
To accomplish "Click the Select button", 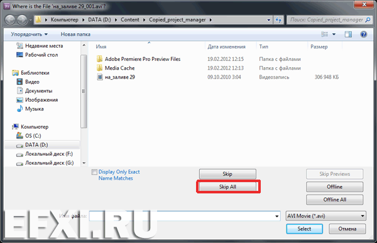I will tap(304, 229).
